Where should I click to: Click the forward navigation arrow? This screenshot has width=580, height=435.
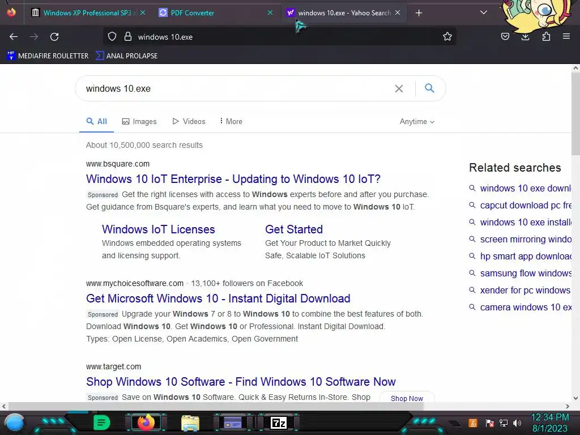[34, 37]
